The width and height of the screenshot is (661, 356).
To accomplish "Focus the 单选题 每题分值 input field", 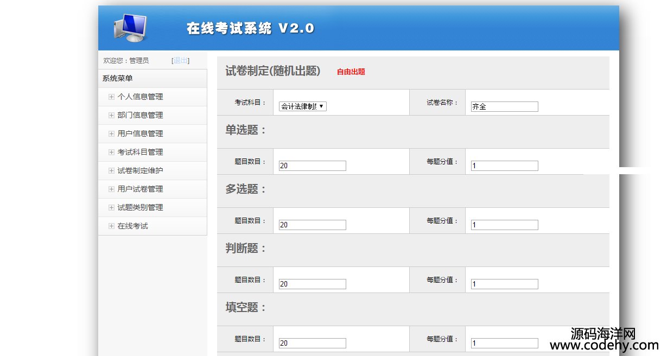I will point(504,166).
